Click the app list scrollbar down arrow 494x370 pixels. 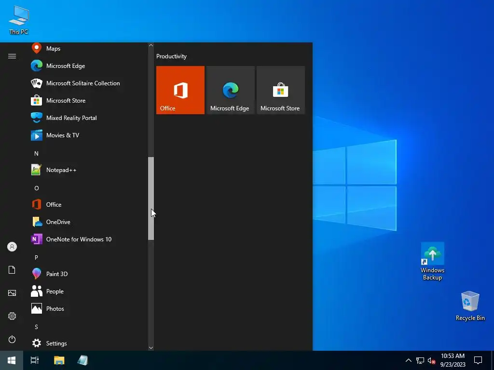[x=151, y=348]
